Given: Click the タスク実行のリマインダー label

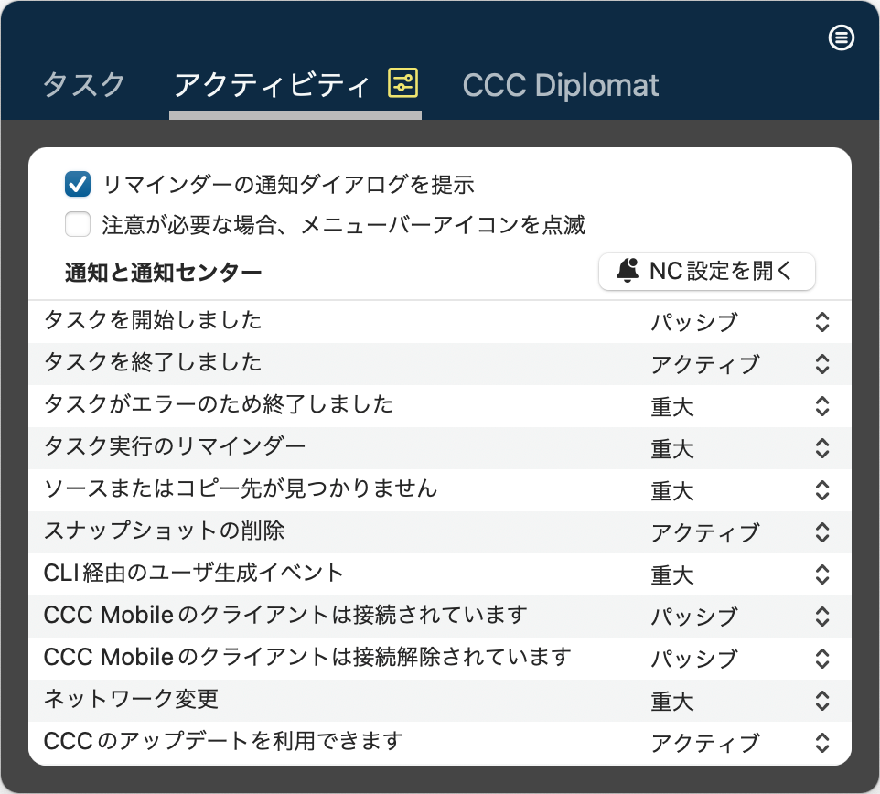Looking at the screenshot, I should 175,446.
